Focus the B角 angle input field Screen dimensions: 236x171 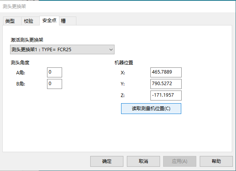pyautogui.click(x=54, y=84)
